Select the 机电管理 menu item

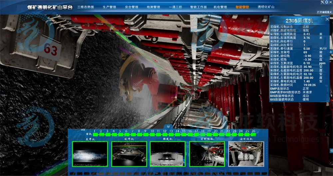pyautogui.click(x=220, y=7)
